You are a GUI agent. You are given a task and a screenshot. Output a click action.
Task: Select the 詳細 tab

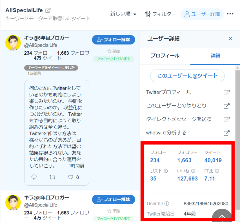pos(215,56)
